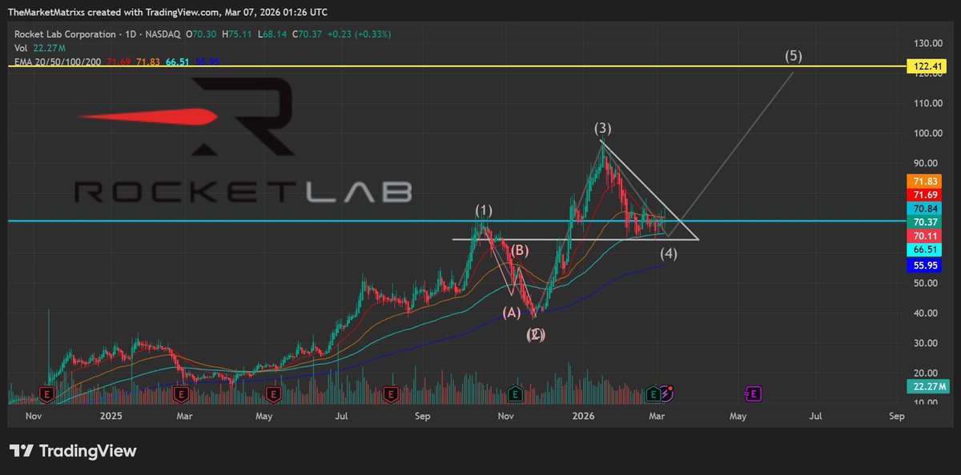
Task: Click the green earnings marker near Mar 2026
Action: click(654, 393)
